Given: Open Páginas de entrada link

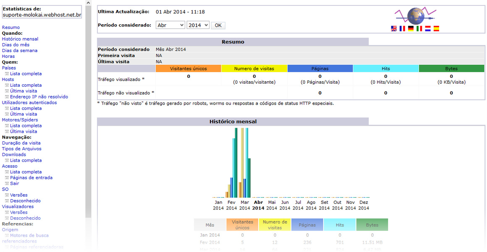Looking at the screenshot, I should (x=31, y=178).
